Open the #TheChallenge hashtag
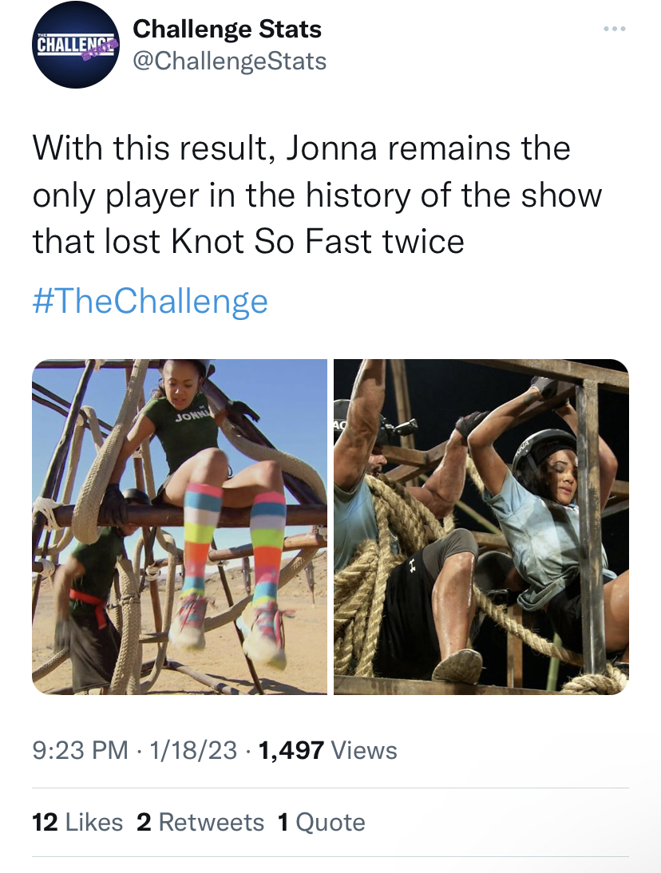The height and width of the screenshot is (873, 661). pyautogui.click(x=150, y=301)
